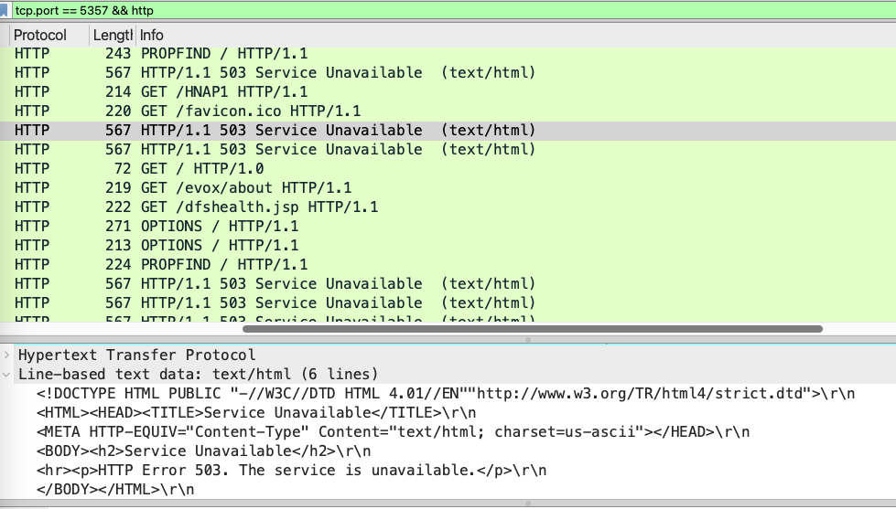Select the GET /evox/about packet row
This screenshot has height=509, width=896.
pyautogui.click(x=448, y=187)
